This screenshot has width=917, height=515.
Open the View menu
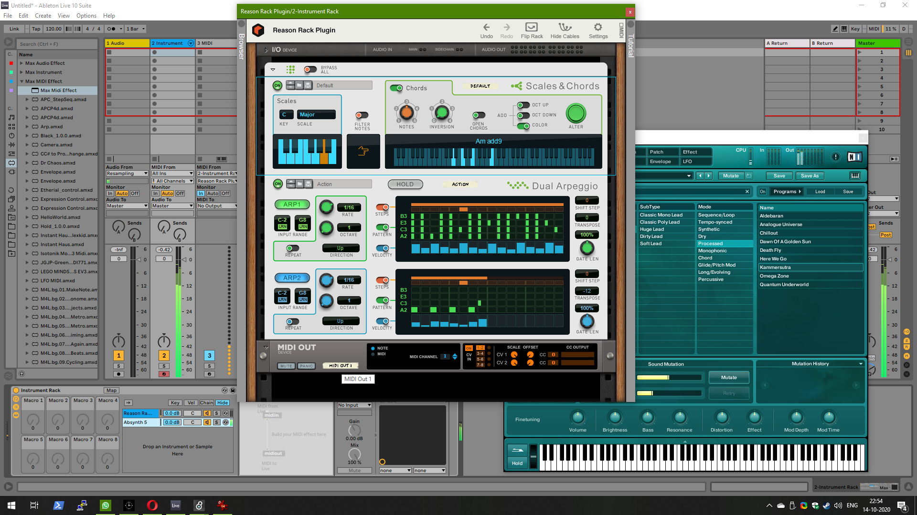point(64,16)
